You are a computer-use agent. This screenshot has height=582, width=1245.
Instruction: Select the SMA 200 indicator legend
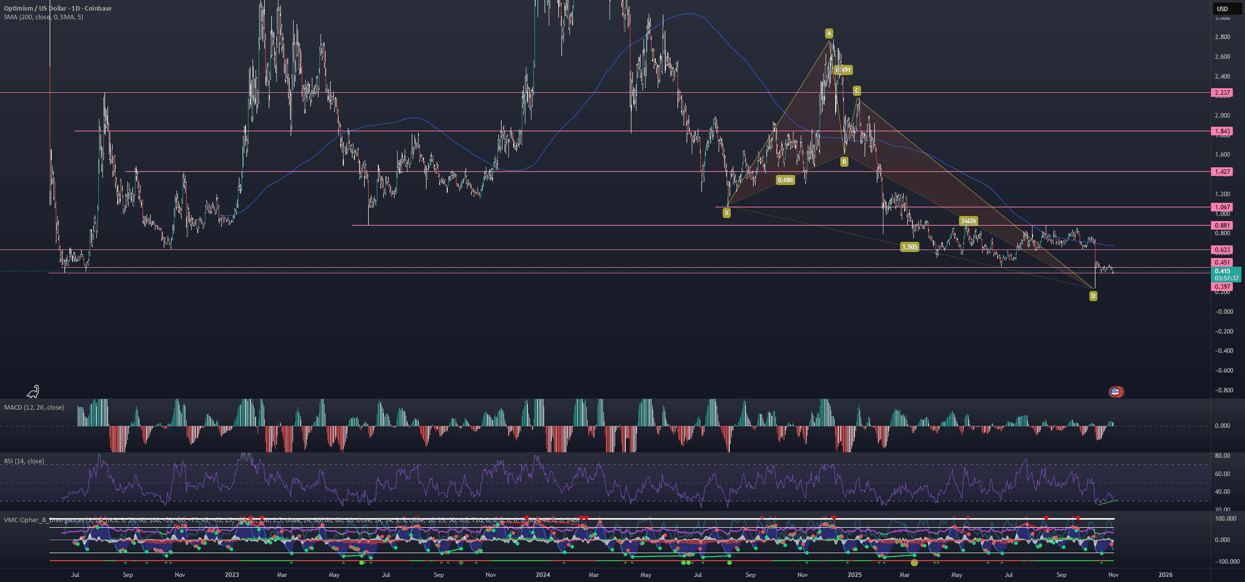44,17
